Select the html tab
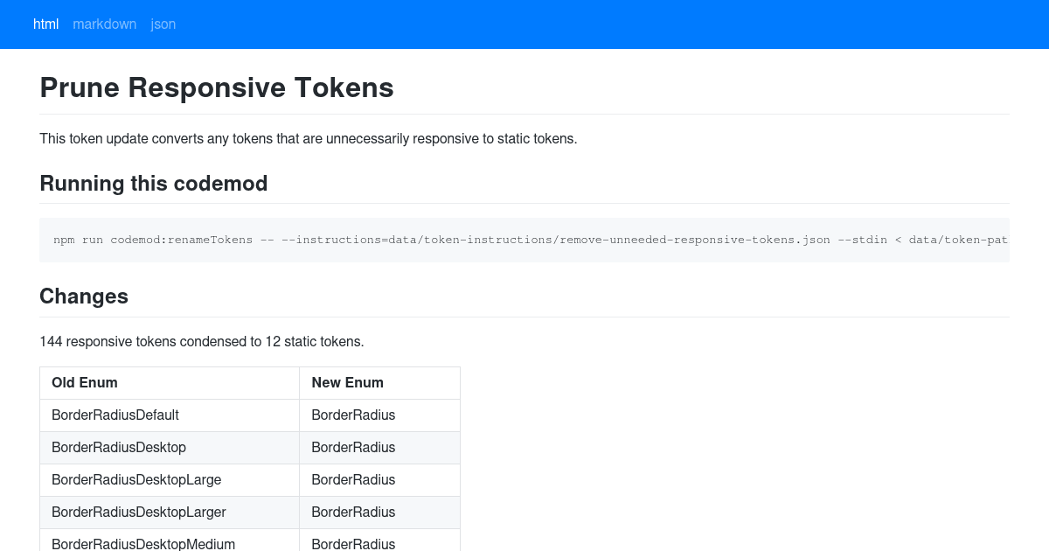This screenshot has height=551, width=1049. coord(45,24)
